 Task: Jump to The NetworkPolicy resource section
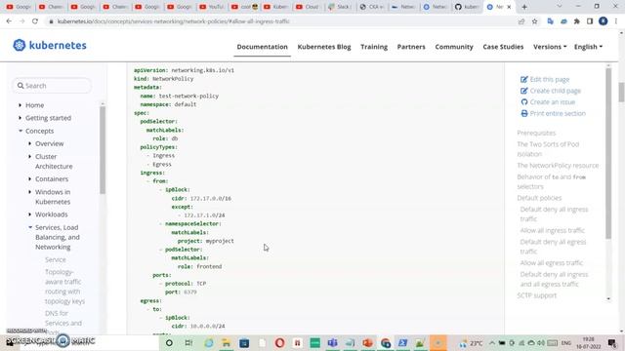(x=558, y=166)
